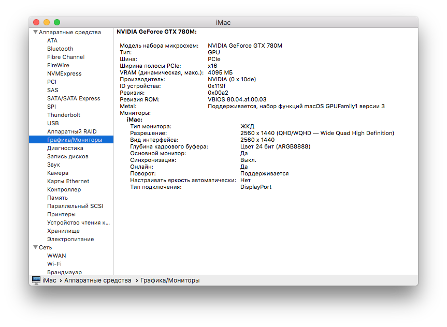The image size is (447, 327).
Task: Click the VRAM value 4095 МБ
Action: 220,72
